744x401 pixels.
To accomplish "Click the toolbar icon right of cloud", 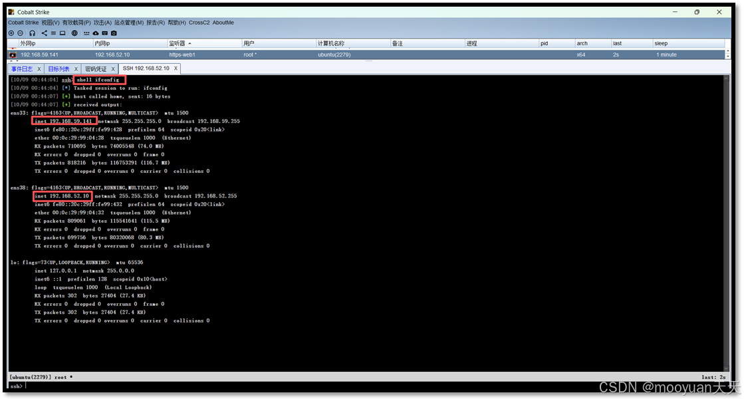I will click(105, 33).
